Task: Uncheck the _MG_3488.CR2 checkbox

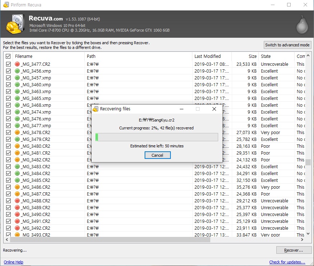Action: 8,201
